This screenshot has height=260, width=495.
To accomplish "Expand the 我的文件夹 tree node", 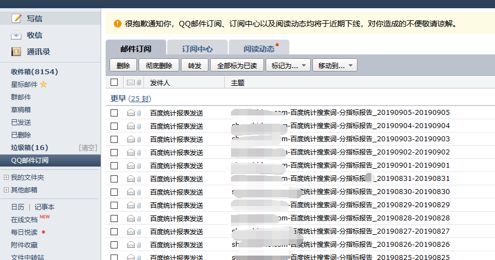I will pyautogui.click(x=6, y=178).
